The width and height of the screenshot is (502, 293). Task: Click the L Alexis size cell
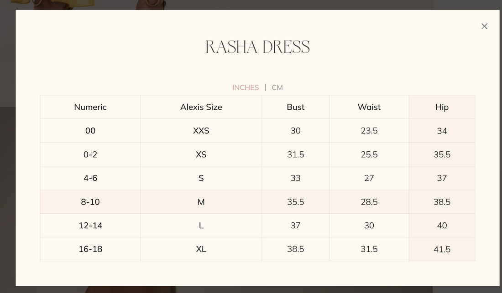point(201,225)
